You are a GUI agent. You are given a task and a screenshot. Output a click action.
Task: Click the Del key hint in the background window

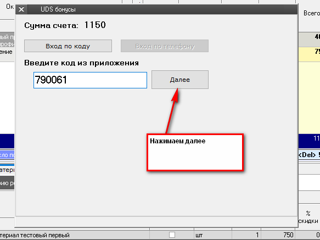[x=307, y=155]
